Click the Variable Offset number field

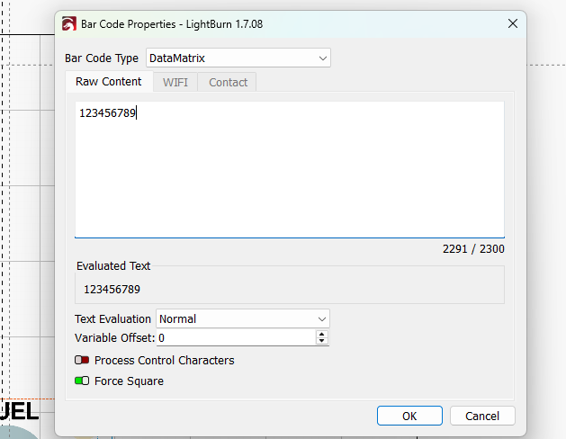237,337
